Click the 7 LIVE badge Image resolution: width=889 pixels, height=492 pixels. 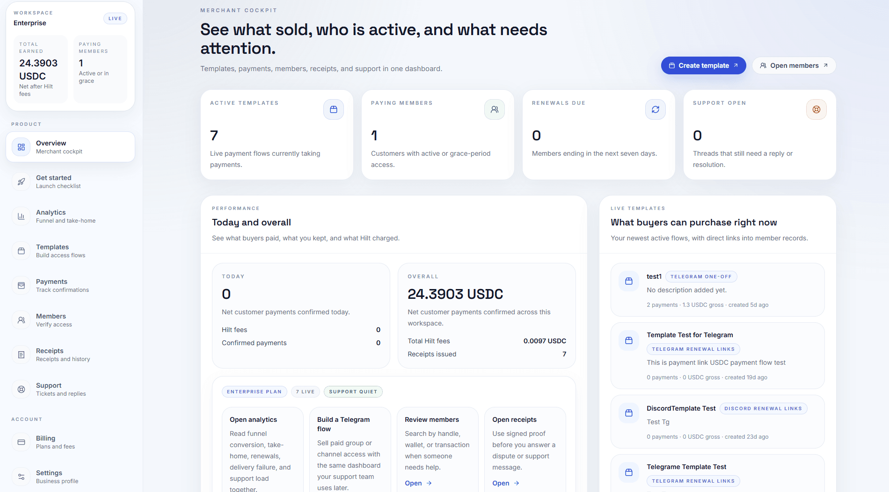click(305, 391)
